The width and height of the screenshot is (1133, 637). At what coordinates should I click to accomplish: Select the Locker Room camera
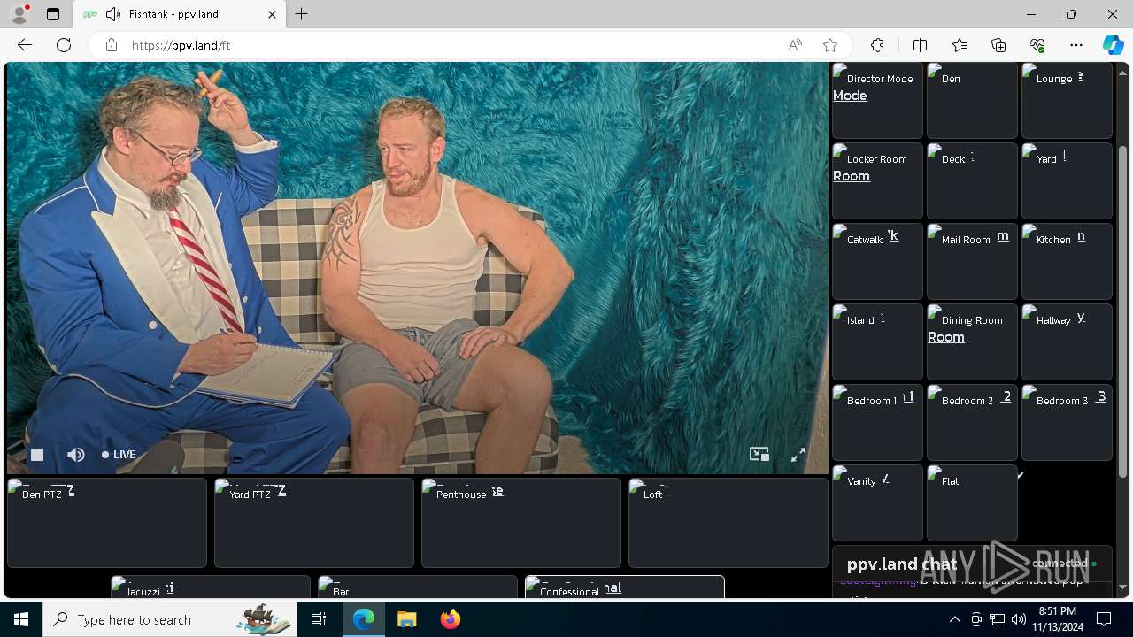coord(877,180)
